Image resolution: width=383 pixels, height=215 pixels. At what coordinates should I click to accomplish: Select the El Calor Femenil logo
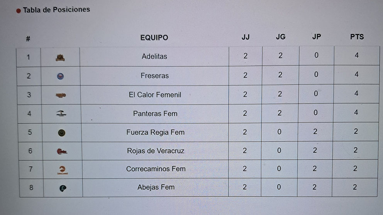click(x=61, y=95)
